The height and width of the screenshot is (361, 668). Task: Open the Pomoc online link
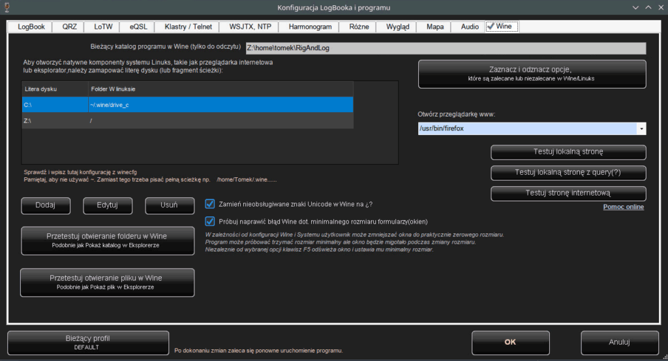[x=623, y=207]
